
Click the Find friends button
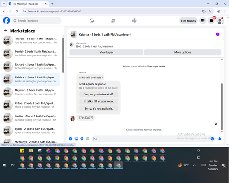coord(188,21)
